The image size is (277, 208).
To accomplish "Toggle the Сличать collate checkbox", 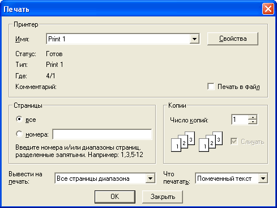I will [x=234, y=142].
